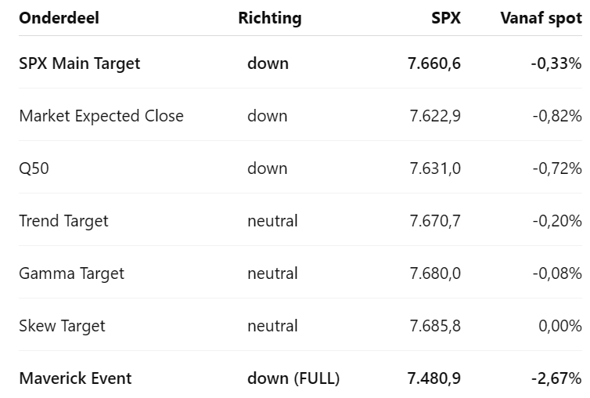590x398 pixels.
Task: Select the SPX Main Target row label
Action: coord(79,63)
